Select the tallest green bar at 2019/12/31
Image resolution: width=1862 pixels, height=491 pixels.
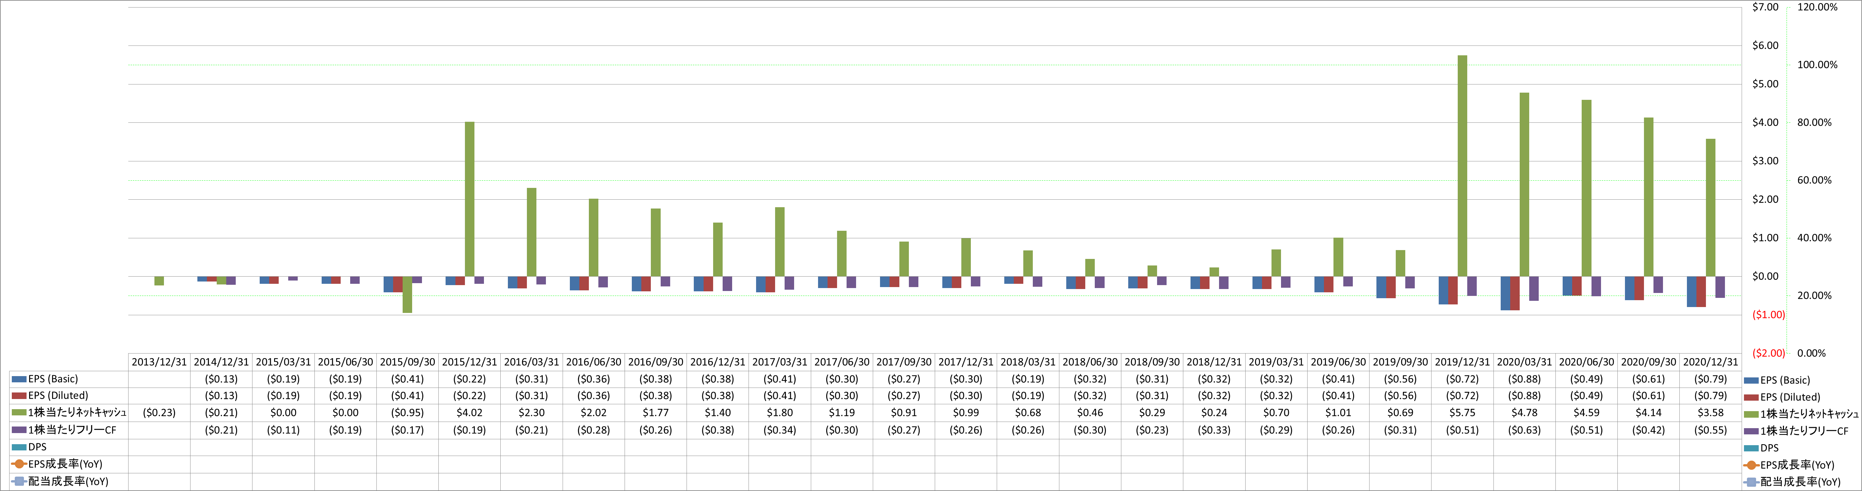click(1462, 166)
